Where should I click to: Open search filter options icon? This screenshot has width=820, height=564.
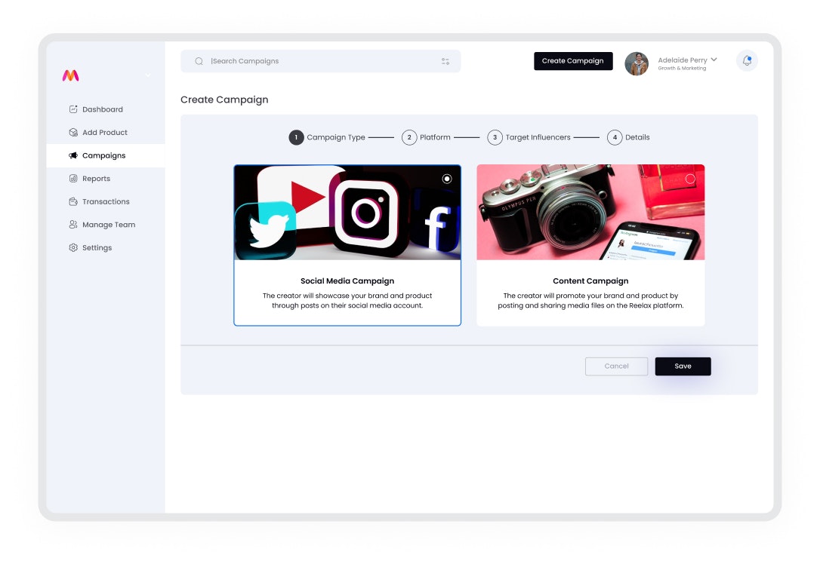tap(445, 61)
